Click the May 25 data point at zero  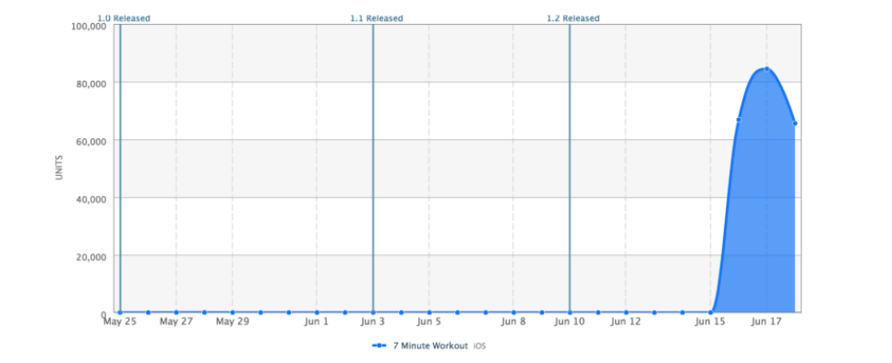(x=120, y=312)
